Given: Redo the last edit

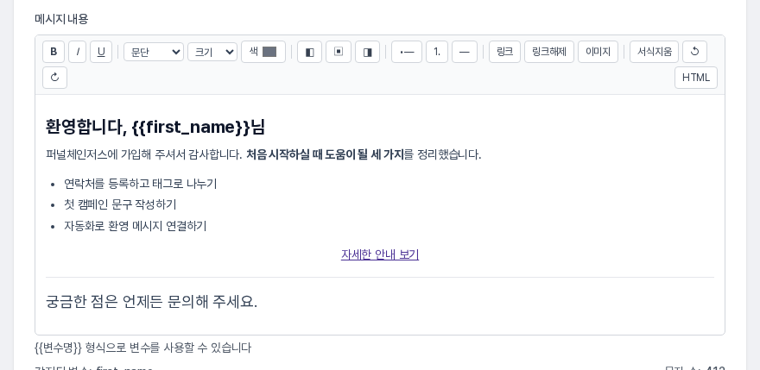Looking at the screenshot, I should (x=54, y=78).
